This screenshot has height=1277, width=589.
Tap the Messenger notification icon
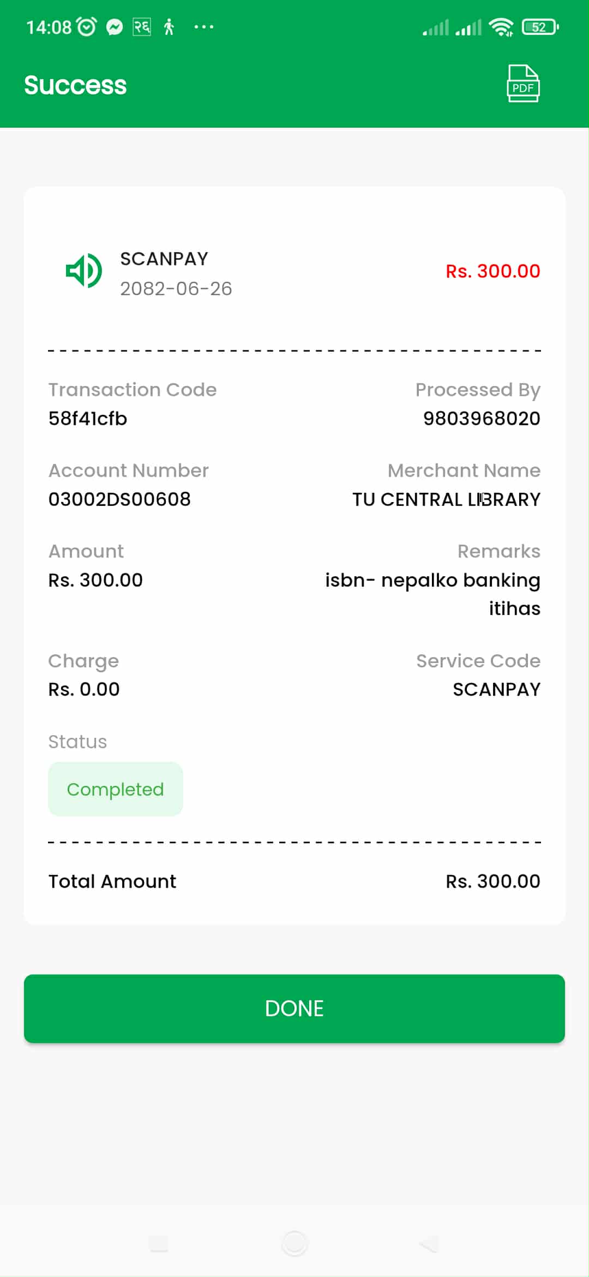pyautogui.click(x=115, y=27)
